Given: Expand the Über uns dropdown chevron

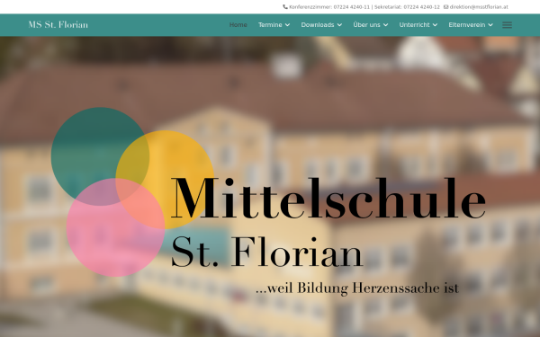Looking at the screenshot, I should [x=386, y=25].
